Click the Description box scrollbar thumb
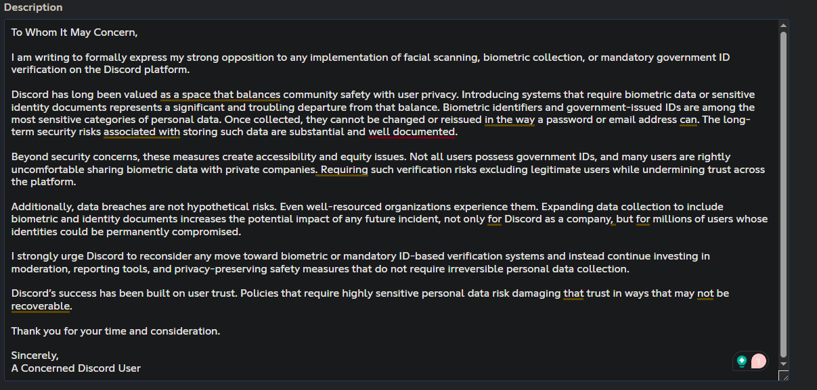Viewport: 817px width, 390px height. pyautogui.click(x=783, y=189)
